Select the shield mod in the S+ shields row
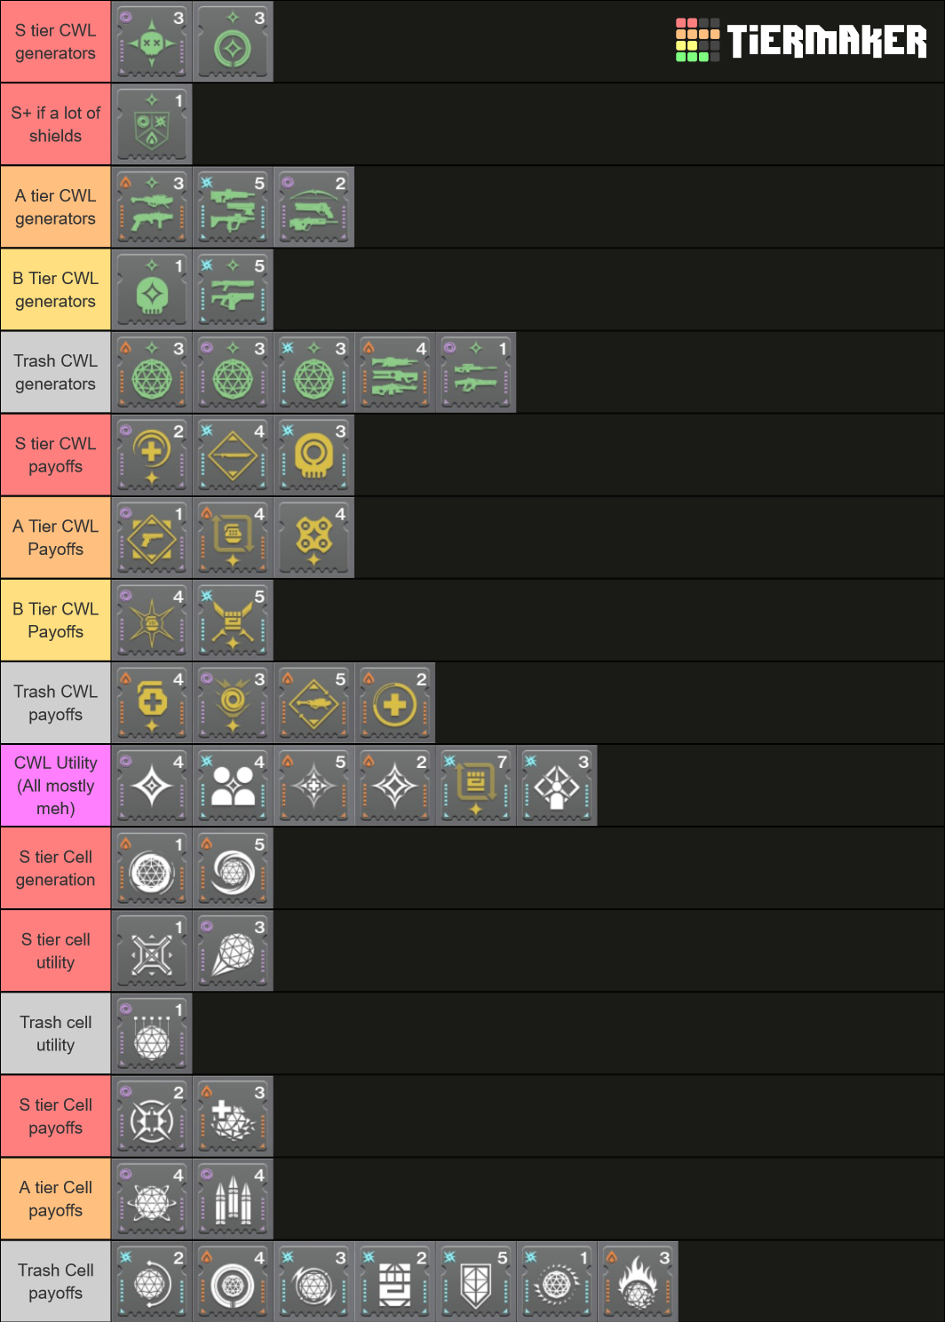Screen dimensions: 945x1322 tap(151, 124)
